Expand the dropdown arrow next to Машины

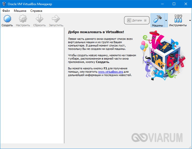pyautogui.click(x=166, y=20)
